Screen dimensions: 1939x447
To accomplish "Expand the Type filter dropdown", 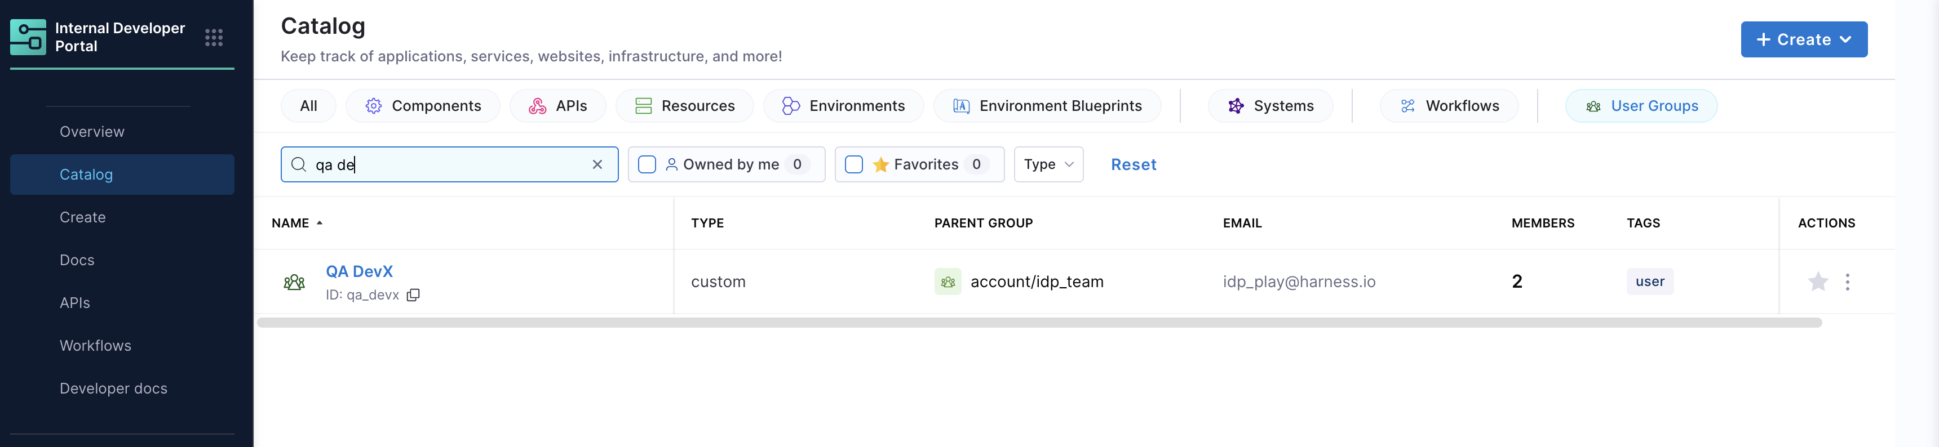I will (x=1048, y=164).
